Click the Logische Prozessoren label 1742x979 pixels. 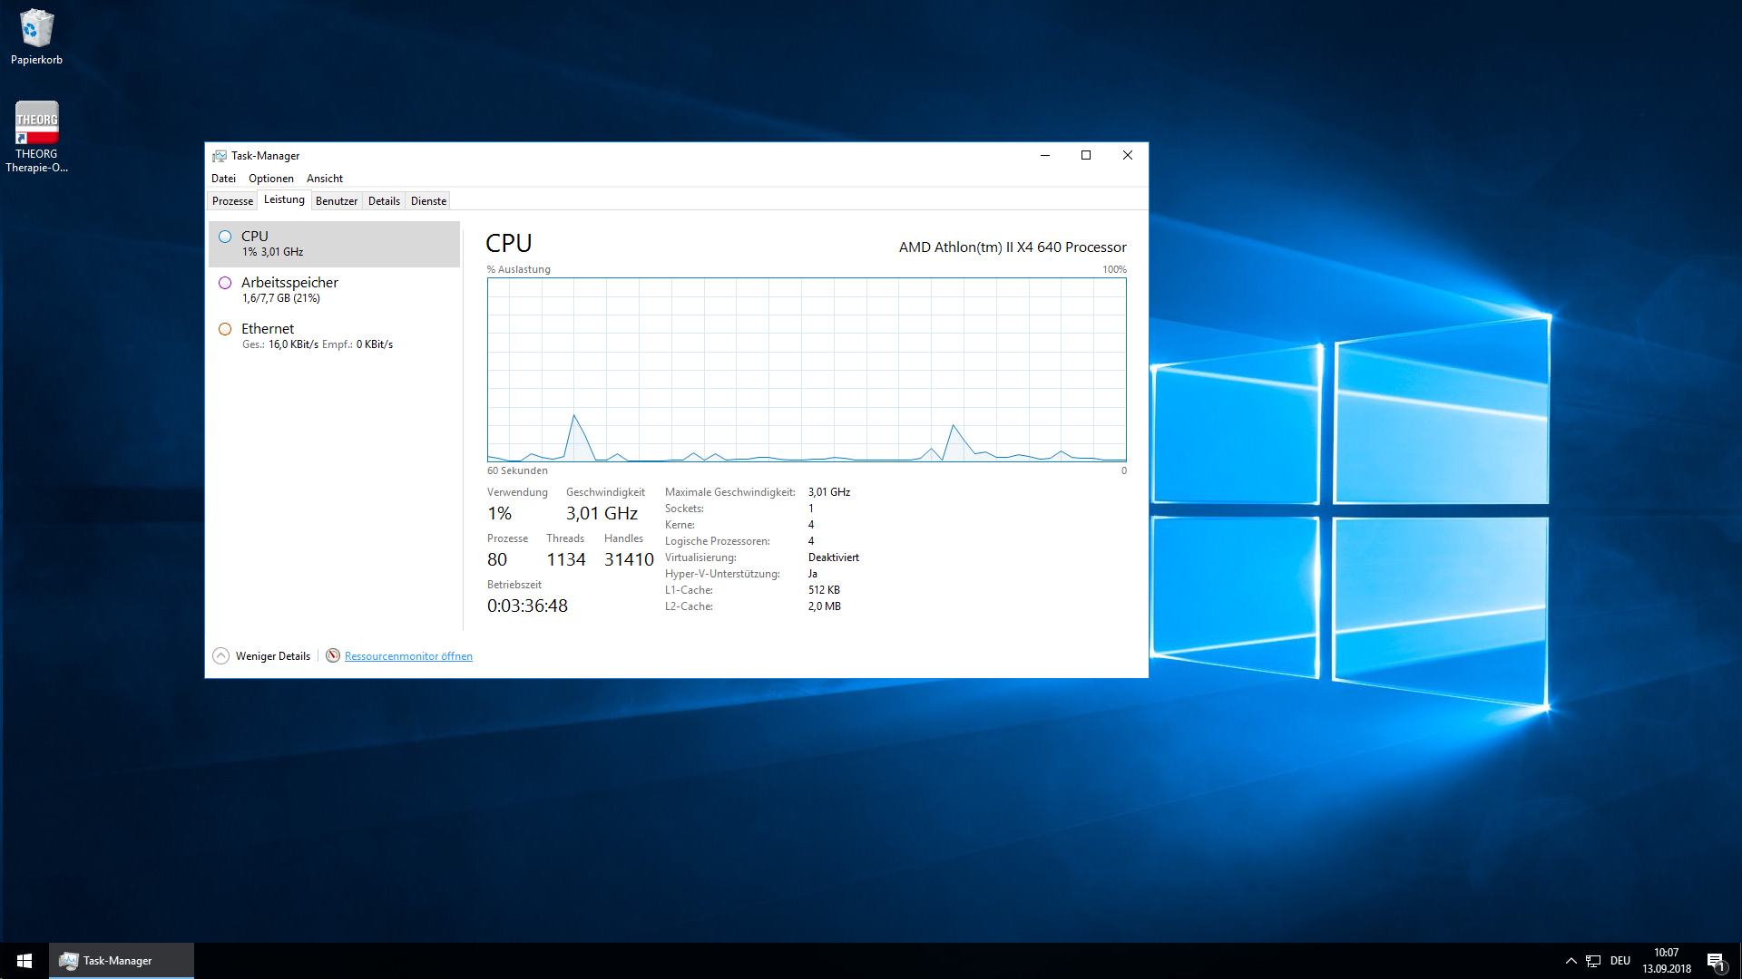pos(718,541)
